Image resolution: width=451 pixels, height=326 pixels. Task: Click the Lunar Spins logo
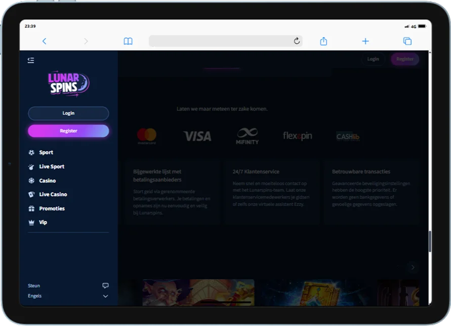[x=68, y=83]
